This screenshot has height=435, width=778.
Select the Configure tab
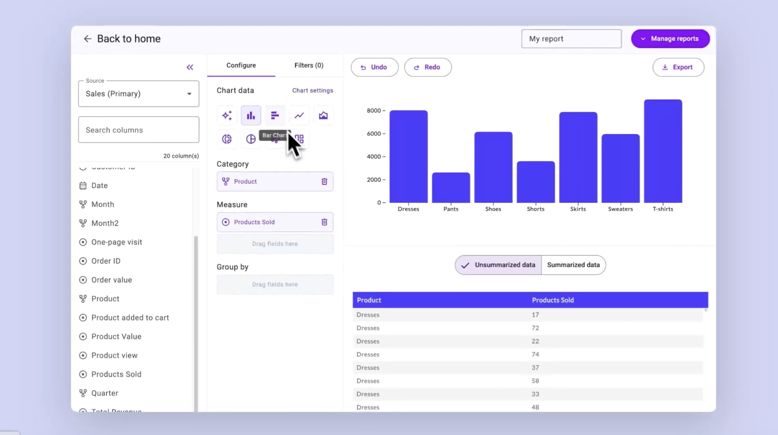coord(241,65)
